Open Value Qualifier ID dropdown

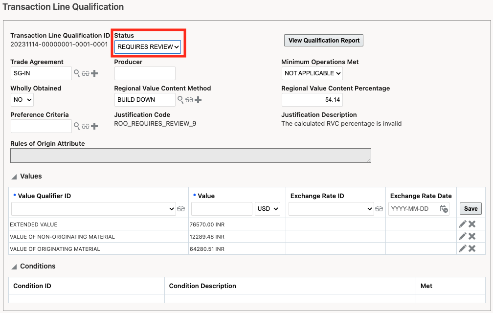[93, 209]
